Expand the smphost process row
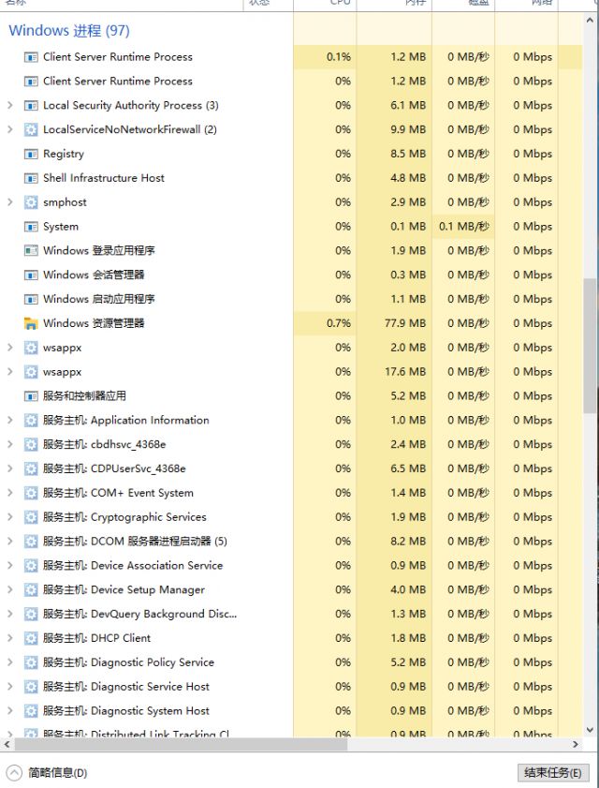The width and height of the screenshot is (599, 788). [x=10, y=202]
